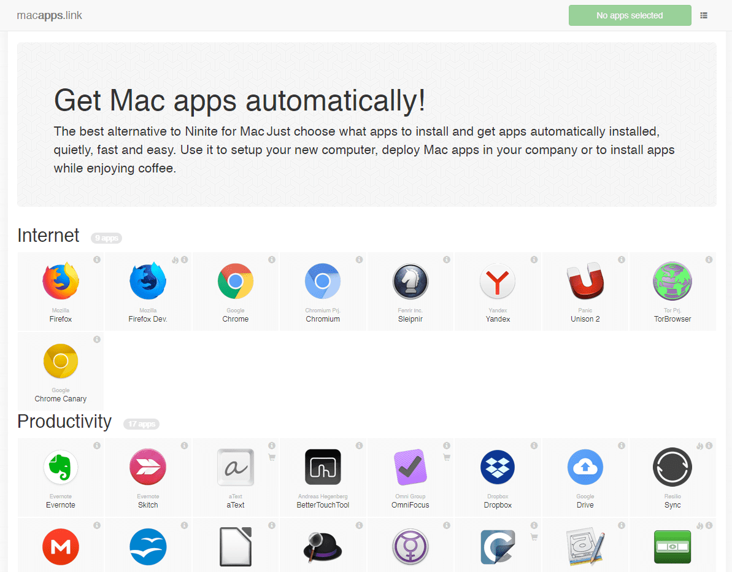Click the Chromium app icon
This screenshot has width=732, height=572.
323,282
